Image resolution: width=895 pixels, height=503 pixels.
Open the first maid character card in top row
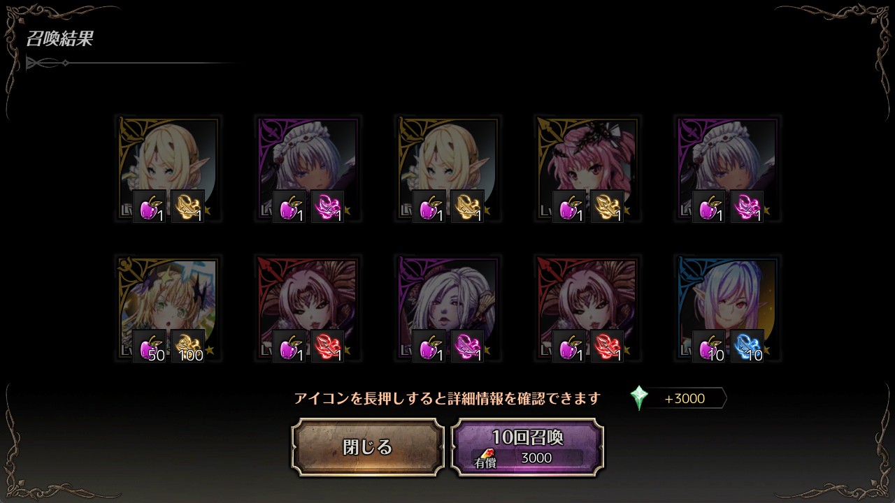[x=308, y=168]
